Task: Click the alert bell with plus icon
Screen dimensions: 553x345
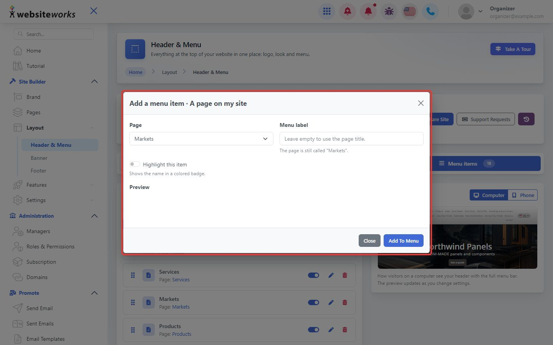Action: (348, 11)
